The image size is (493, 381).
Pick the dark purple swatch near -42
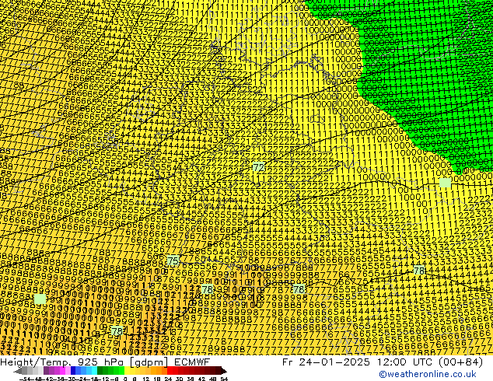pos(46,370)
